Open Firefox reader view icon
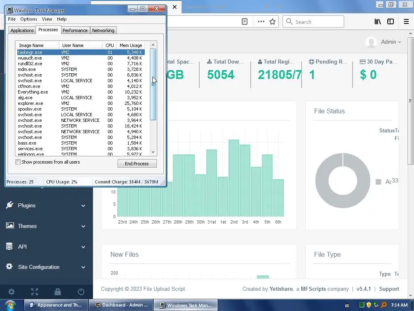 pos(245,21)
